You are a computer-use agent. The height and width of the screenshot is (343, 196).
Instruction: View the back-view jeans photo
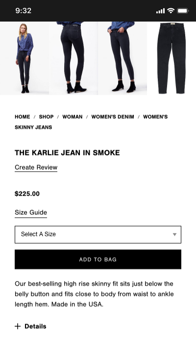(73, 58)
